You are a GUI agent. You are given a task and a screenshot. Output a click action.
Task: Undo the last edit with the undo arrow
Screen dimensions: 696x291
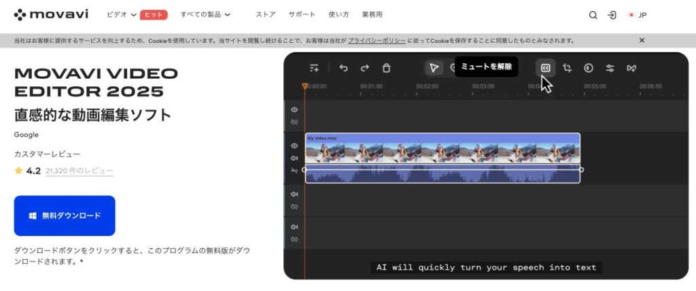(343, 68)
